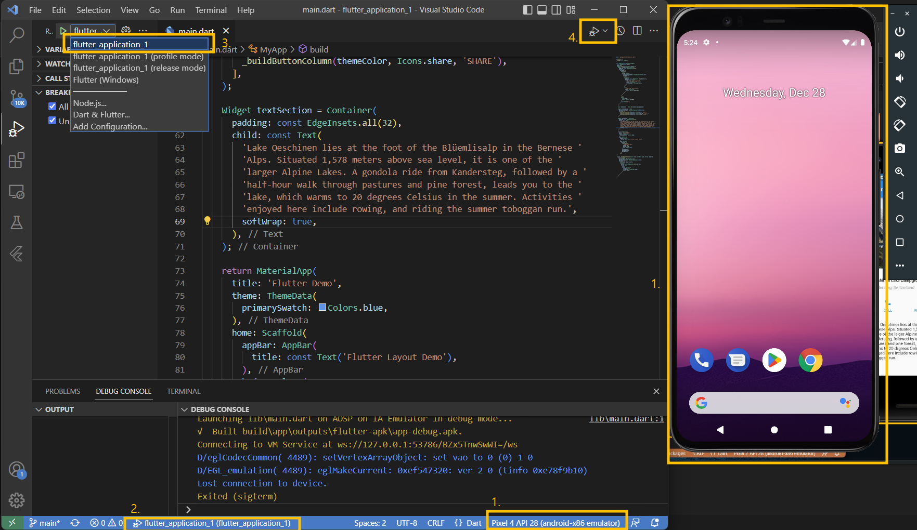Take a screenshot with the emulator camera icon
917x530 pixels.
pos(900,149)
